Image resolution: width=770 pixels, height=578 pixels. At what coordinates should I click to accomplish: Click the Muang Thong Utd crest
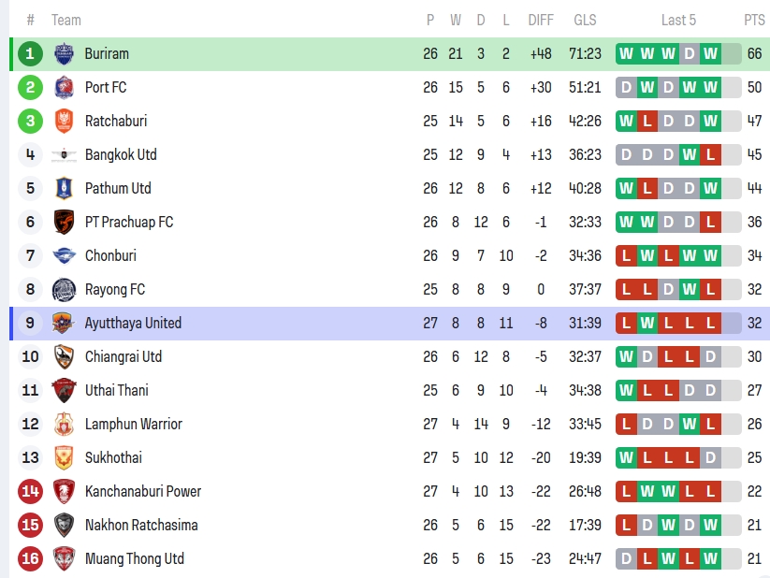point(64,558)
